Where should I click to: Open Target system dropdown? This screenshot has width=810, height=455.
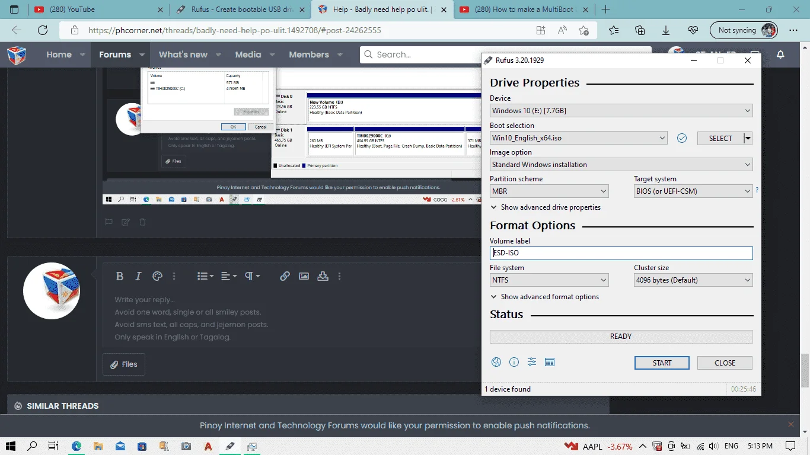pyautogui.click(x=693, y=191)
